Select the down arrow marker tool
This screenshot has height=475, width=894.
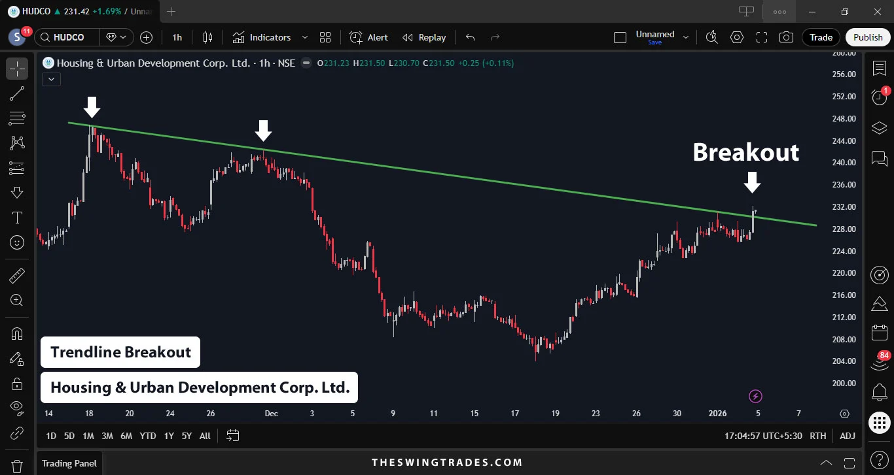point(17,193)
